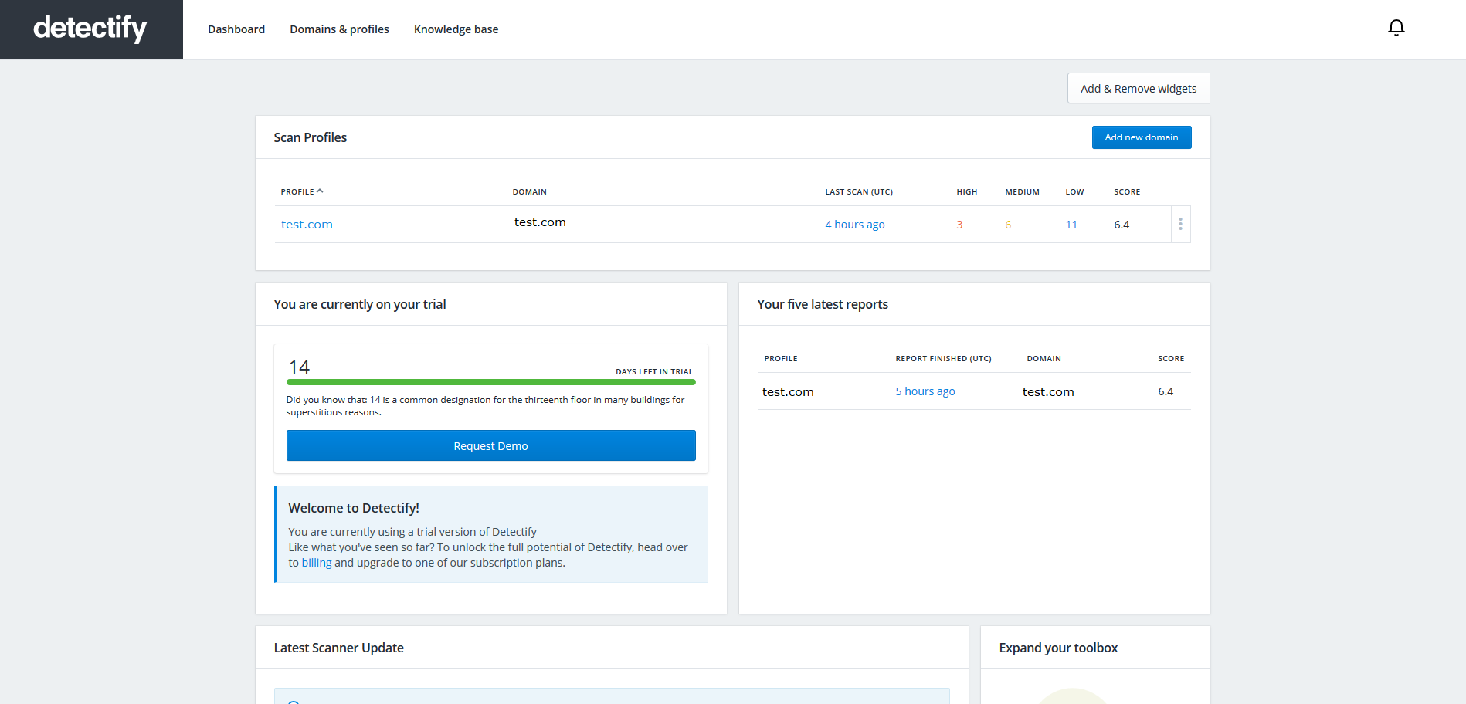1466x704 pixels.
Task: Click the HIGH column header
Action: click(967, 191)
